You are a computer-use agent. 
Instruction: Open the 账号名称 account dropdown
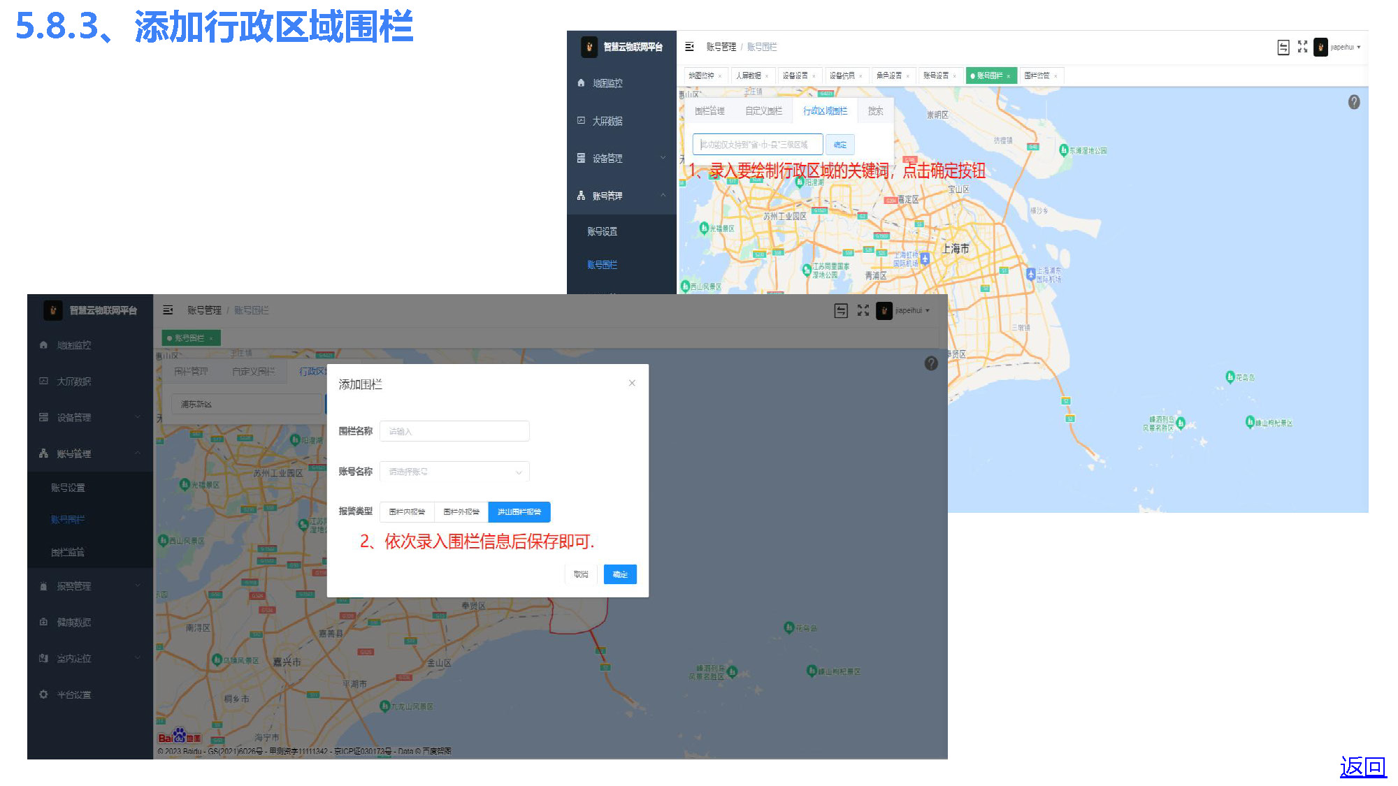click(x=454, y=472)
